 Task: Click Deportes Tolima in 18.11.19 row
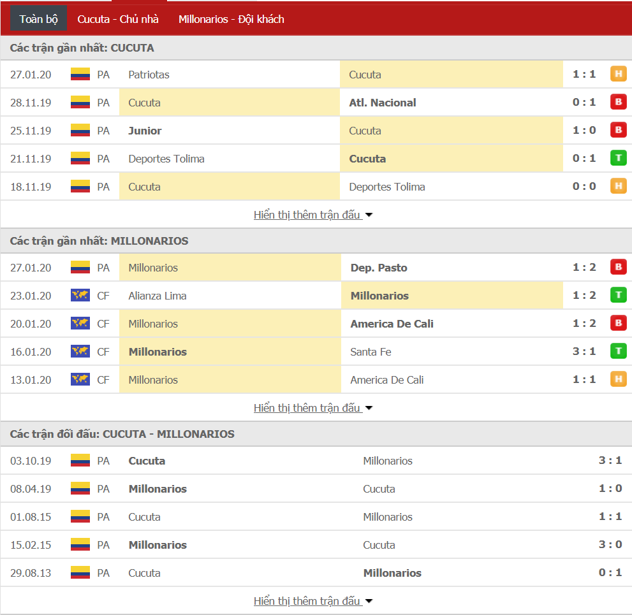coord(387,187)
